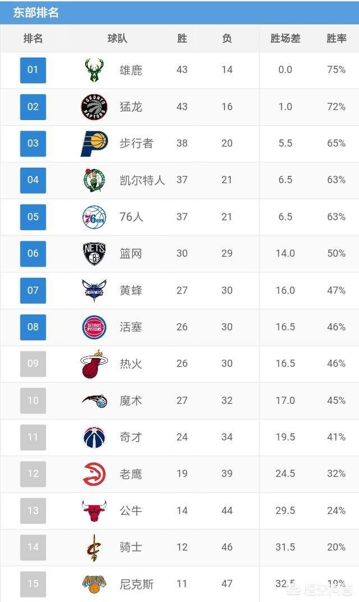Open the Philadelphia 76ers logo
The width and height of the screenshot is (359, 602).
pos(94,217)
